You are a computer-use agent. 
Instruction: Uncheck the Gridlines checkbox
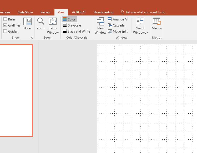pyautogui.click(x=5, y=25)
